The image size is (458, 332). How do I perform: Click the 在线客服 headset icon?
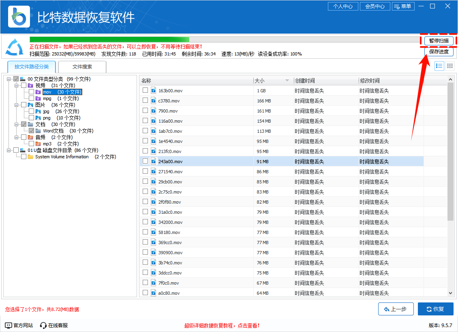tap(43, 325)
